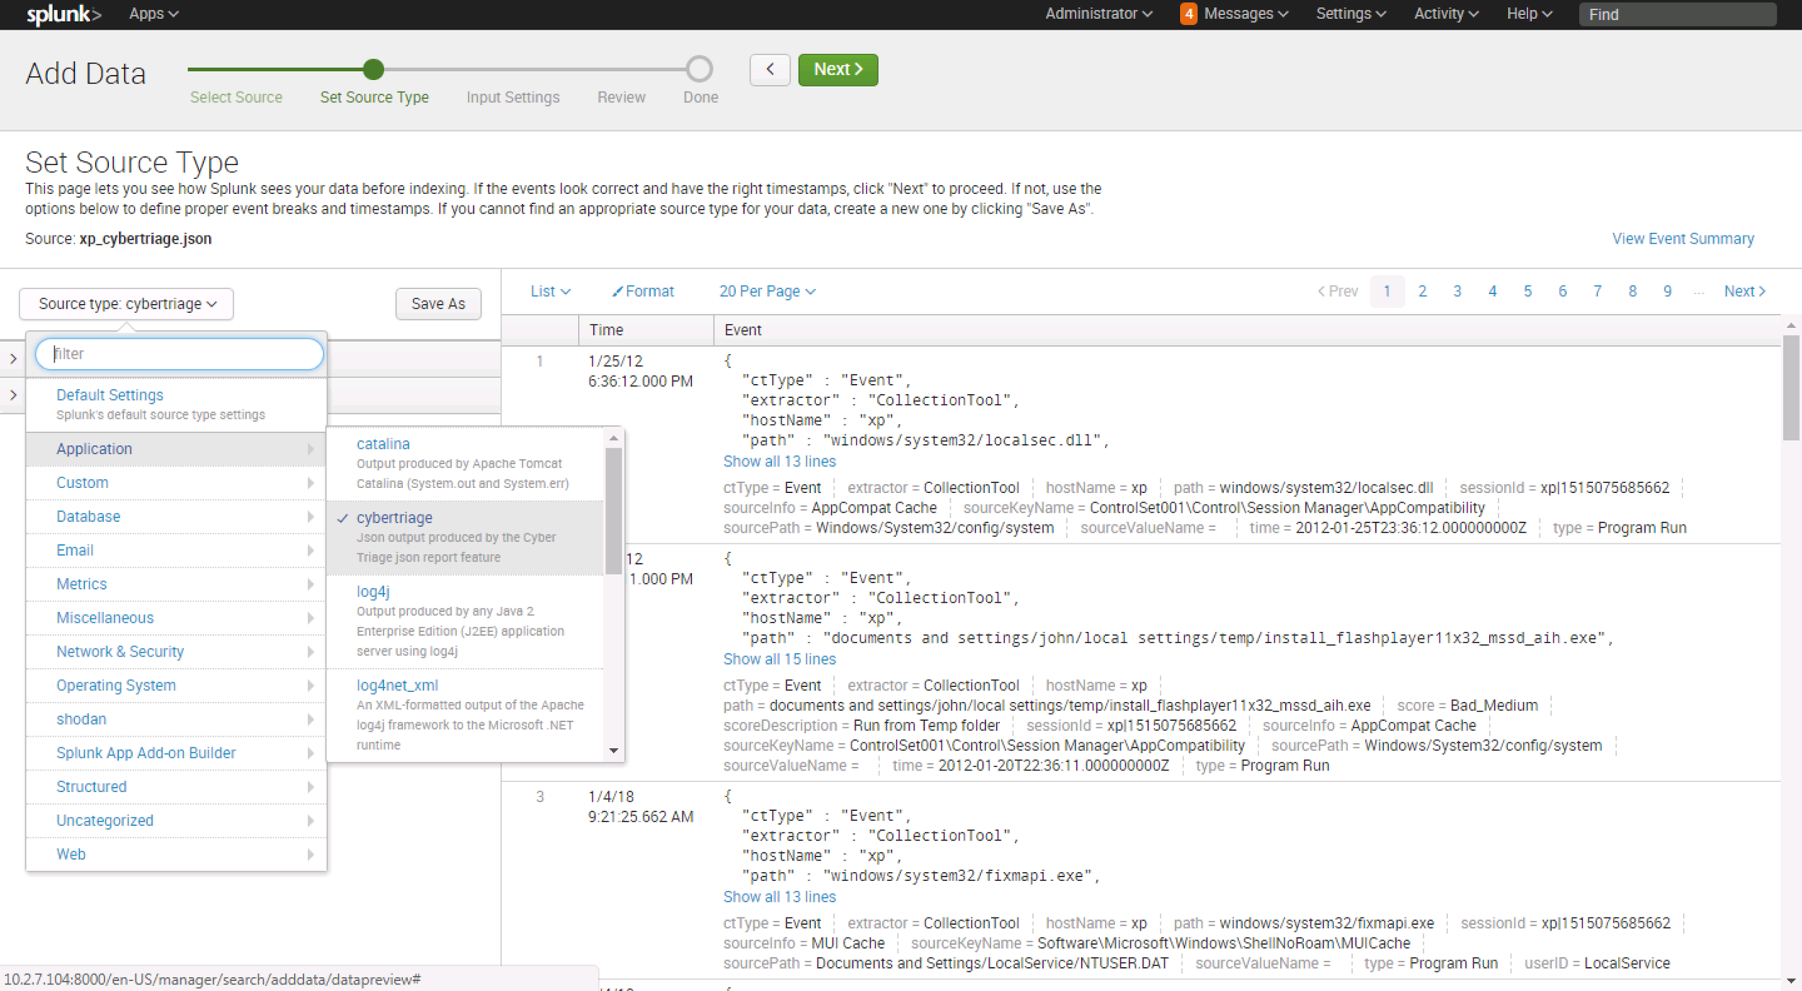Click the Save As button
This screenshot has height=991, width=1802.
pos(438,303)
